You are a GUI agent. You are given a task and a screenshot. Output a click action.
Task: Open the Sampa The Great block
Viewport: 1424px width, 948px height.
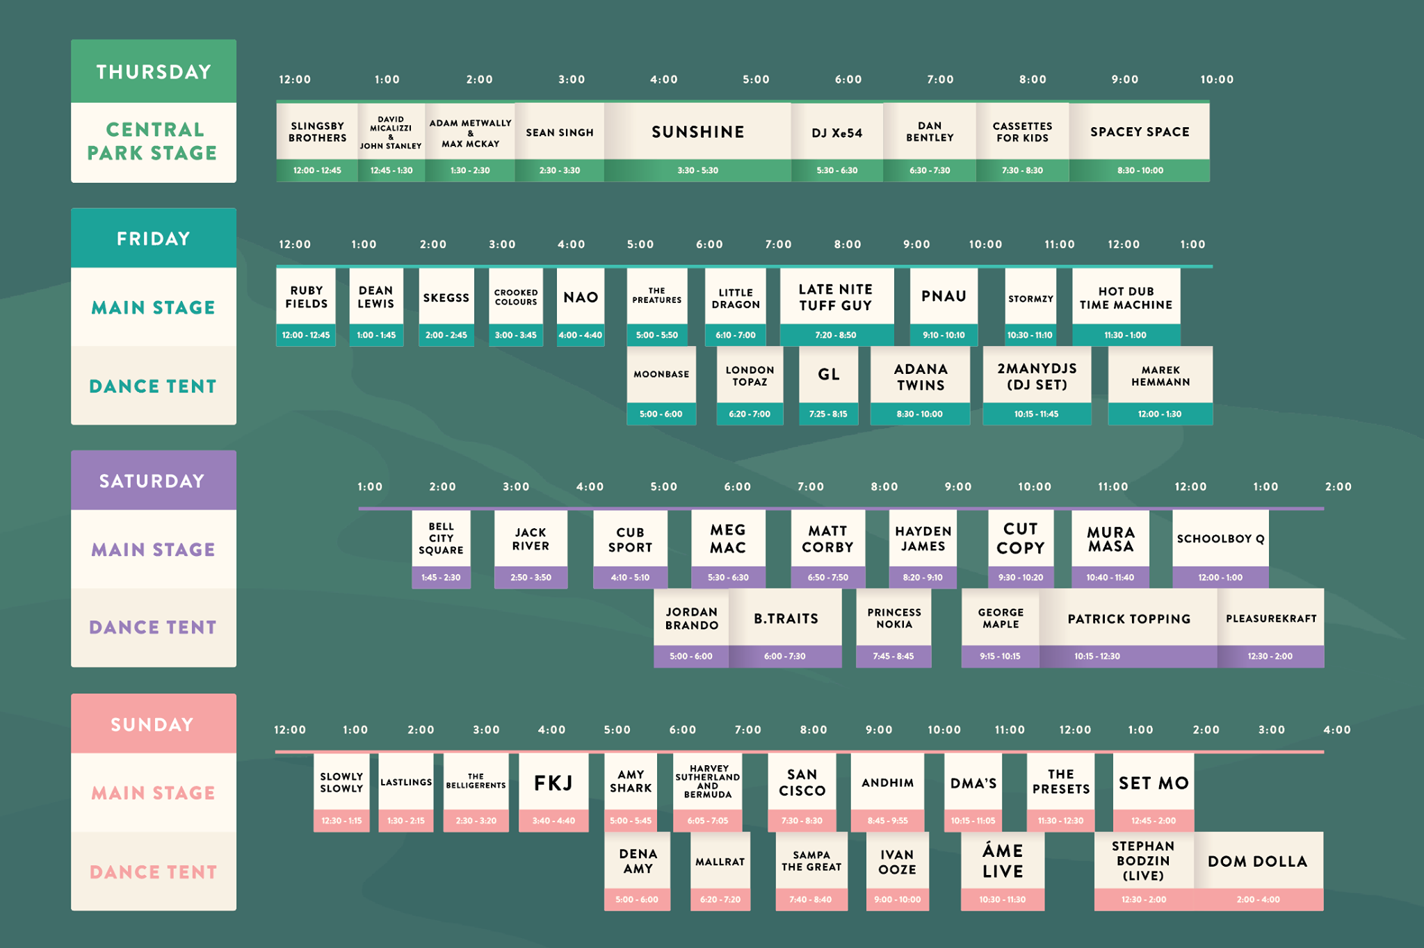tap(811, 872)
